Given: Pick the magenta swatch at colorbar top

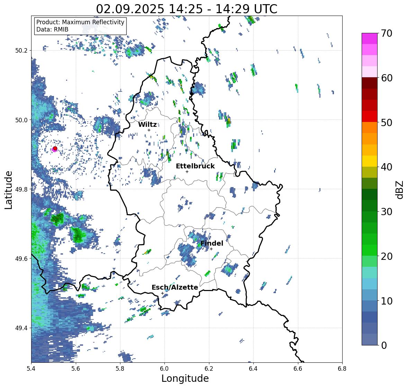Looking at the screenshot, I should click(x=370, y=38).
